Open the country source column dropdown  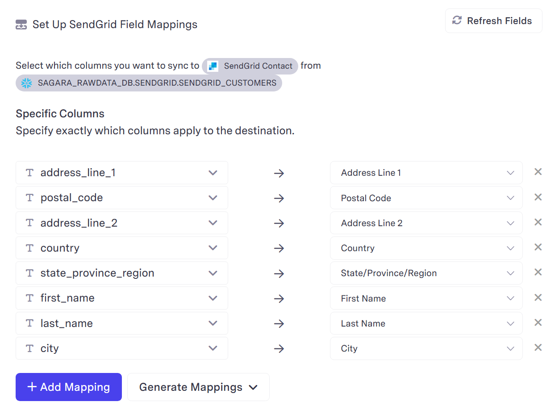point(122,248)
